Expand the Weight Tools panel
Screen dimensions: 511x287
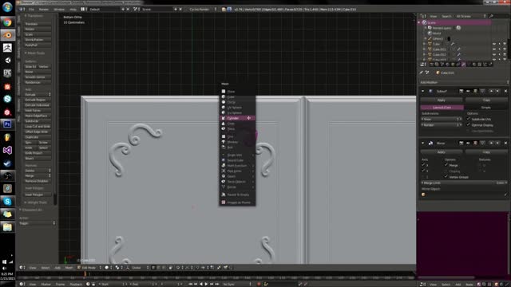click(35, 202)
